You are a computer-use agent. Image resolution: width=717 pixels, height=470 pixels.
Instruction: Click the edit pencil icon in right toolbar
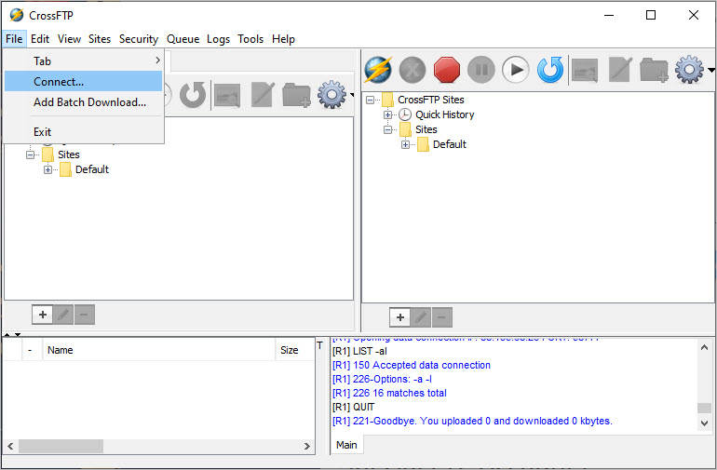point(620,70)
